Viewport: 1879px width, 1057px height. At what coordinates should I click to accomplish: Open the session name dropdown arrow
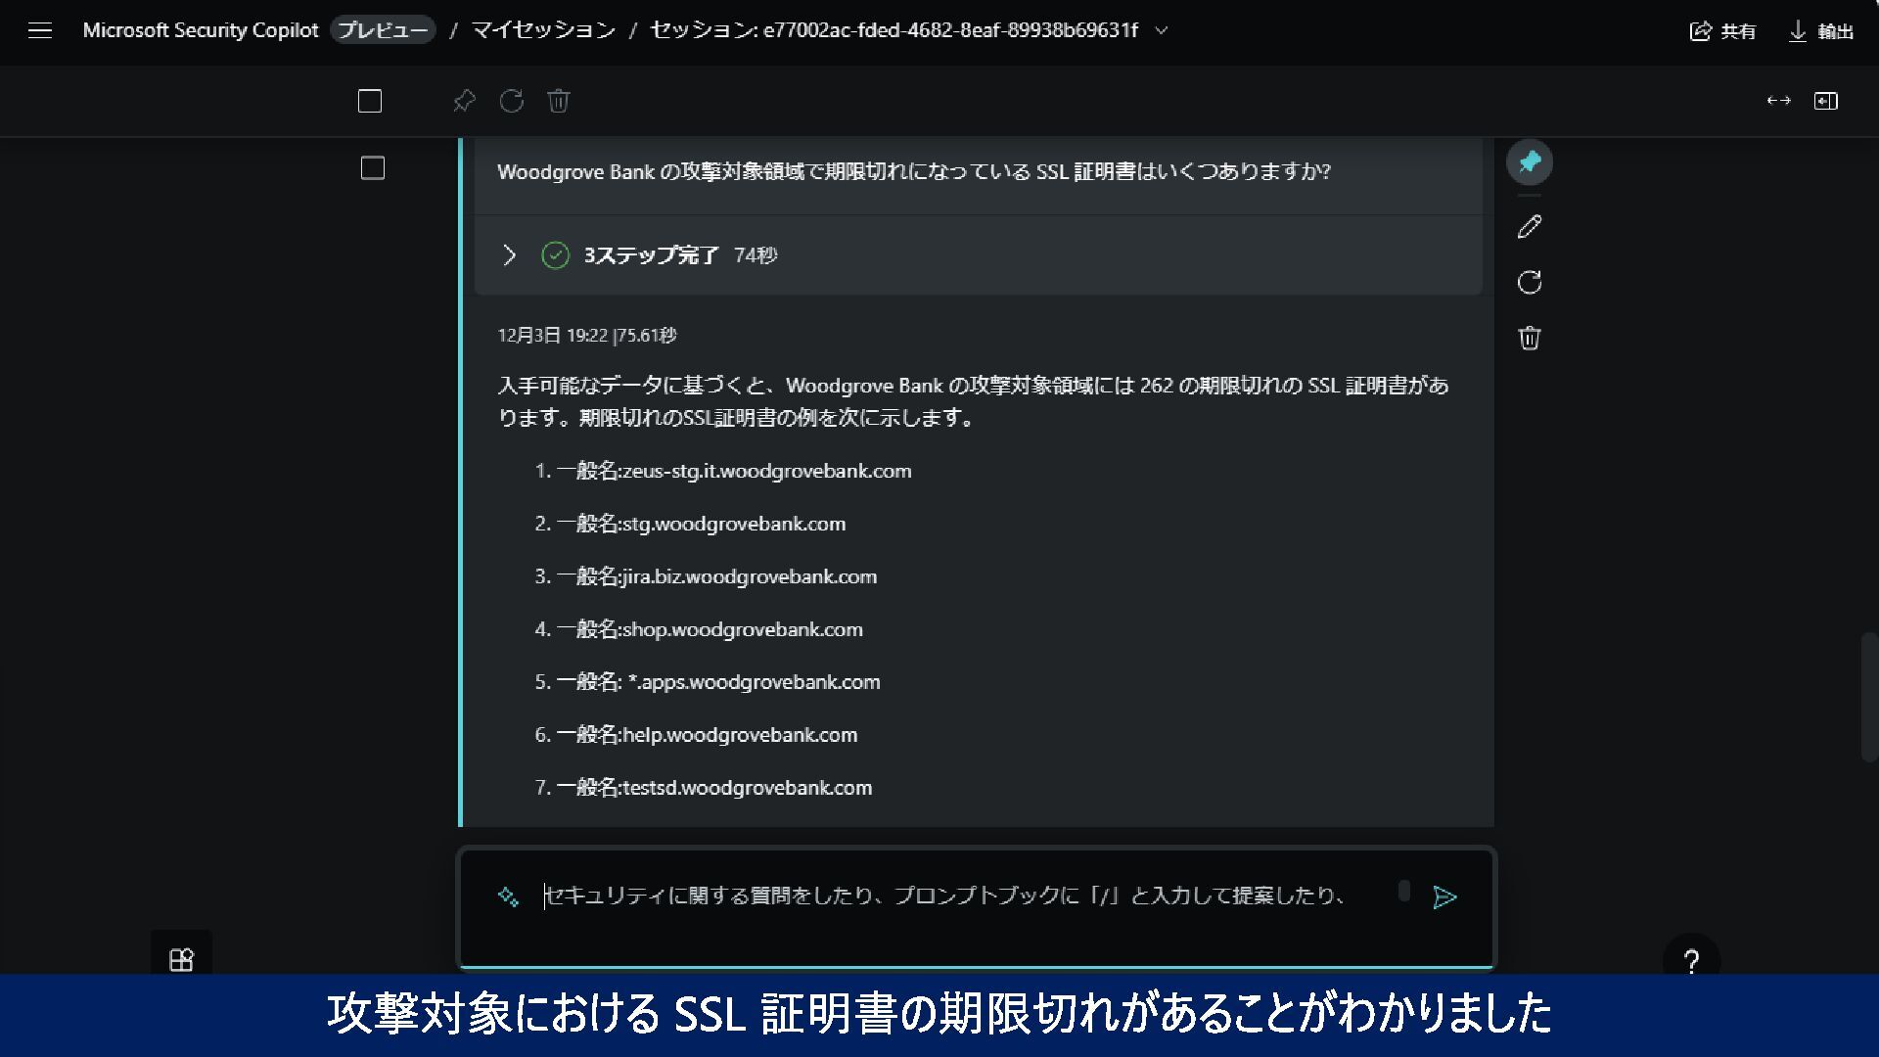[x=1162, y=30]
